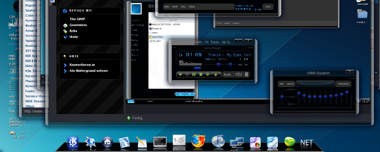
Task: Click seek position handle in Kore Player
Action: pos(197,68)
